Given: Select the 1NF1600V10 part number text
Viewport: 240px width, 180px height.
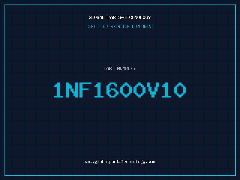Looking at the screenshot, I should point(120,90).
